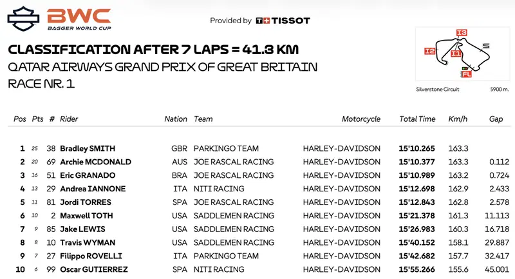Select rider Andrea IANNONE
Screen dimensions: 515x279
93,189
